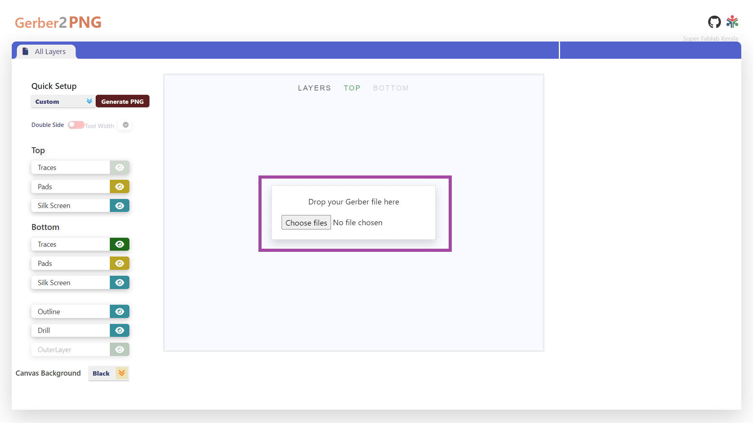This screenshot has height=423, width=753.
Task: Open Canvas Background Black dropdown
Action: click(109, 373)
